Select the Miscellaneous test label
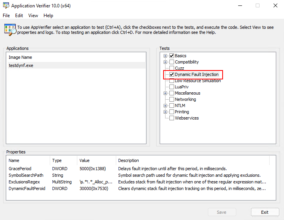The width and height of the screenshot is (284, 220). point(188,93)
